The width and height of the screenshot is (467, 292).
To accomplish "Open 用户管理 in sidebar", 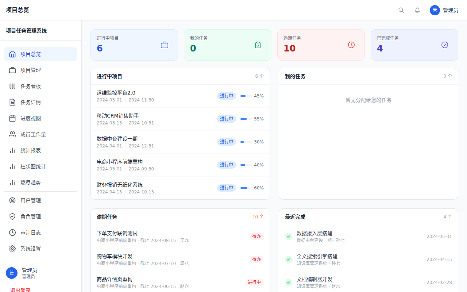I will pyautogui.click(x=40, y=200).
